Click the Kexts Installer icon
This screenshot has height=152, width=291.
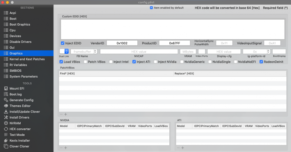coord(6,140)
